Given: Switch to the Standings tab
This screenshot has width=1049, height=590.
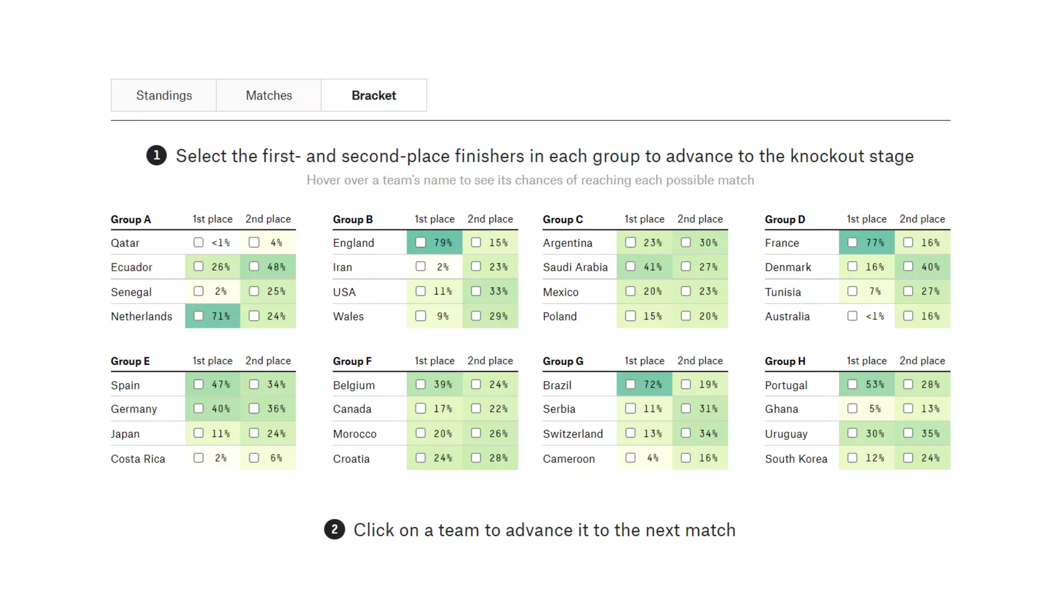Looking at the screenshot, I should pos(164,95).
